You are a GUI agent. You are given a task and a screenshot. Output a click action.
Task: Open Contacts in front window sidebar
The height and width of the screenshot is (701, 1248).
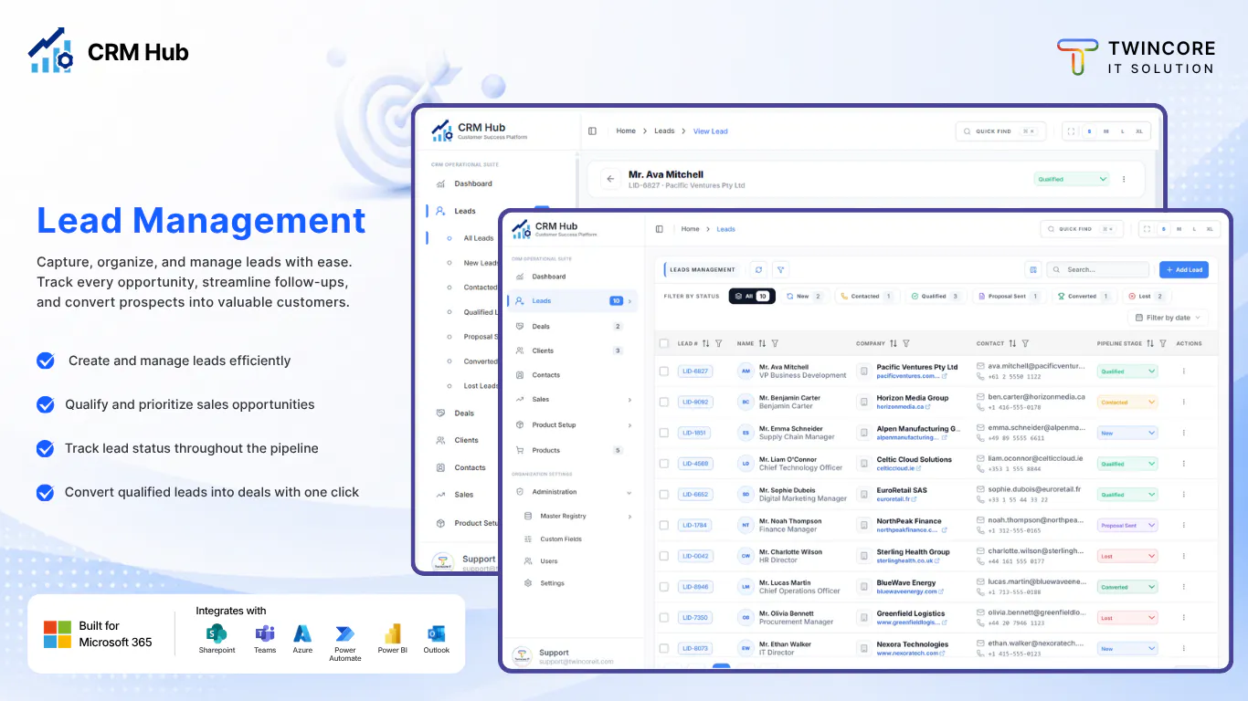(545, 375)
